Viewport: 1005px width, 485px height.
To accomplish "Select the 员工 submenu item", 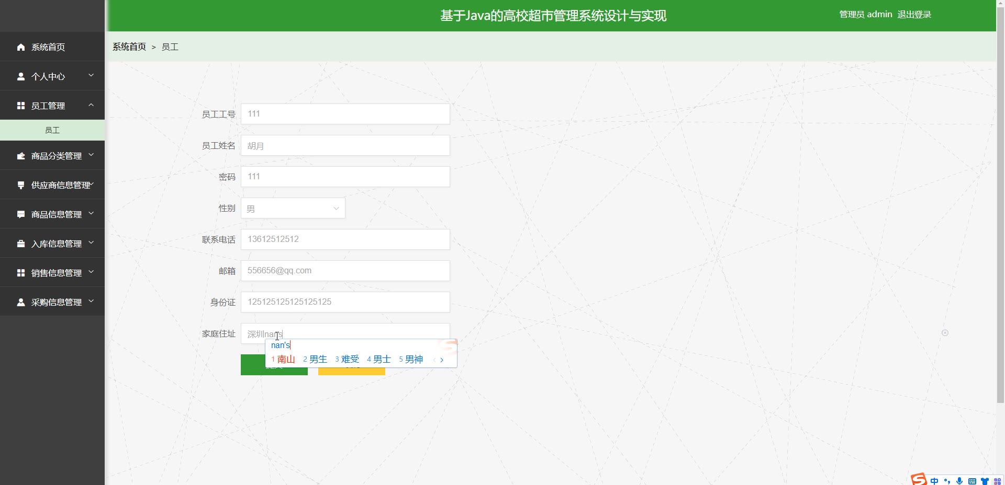I will click(x=52, y=130).
